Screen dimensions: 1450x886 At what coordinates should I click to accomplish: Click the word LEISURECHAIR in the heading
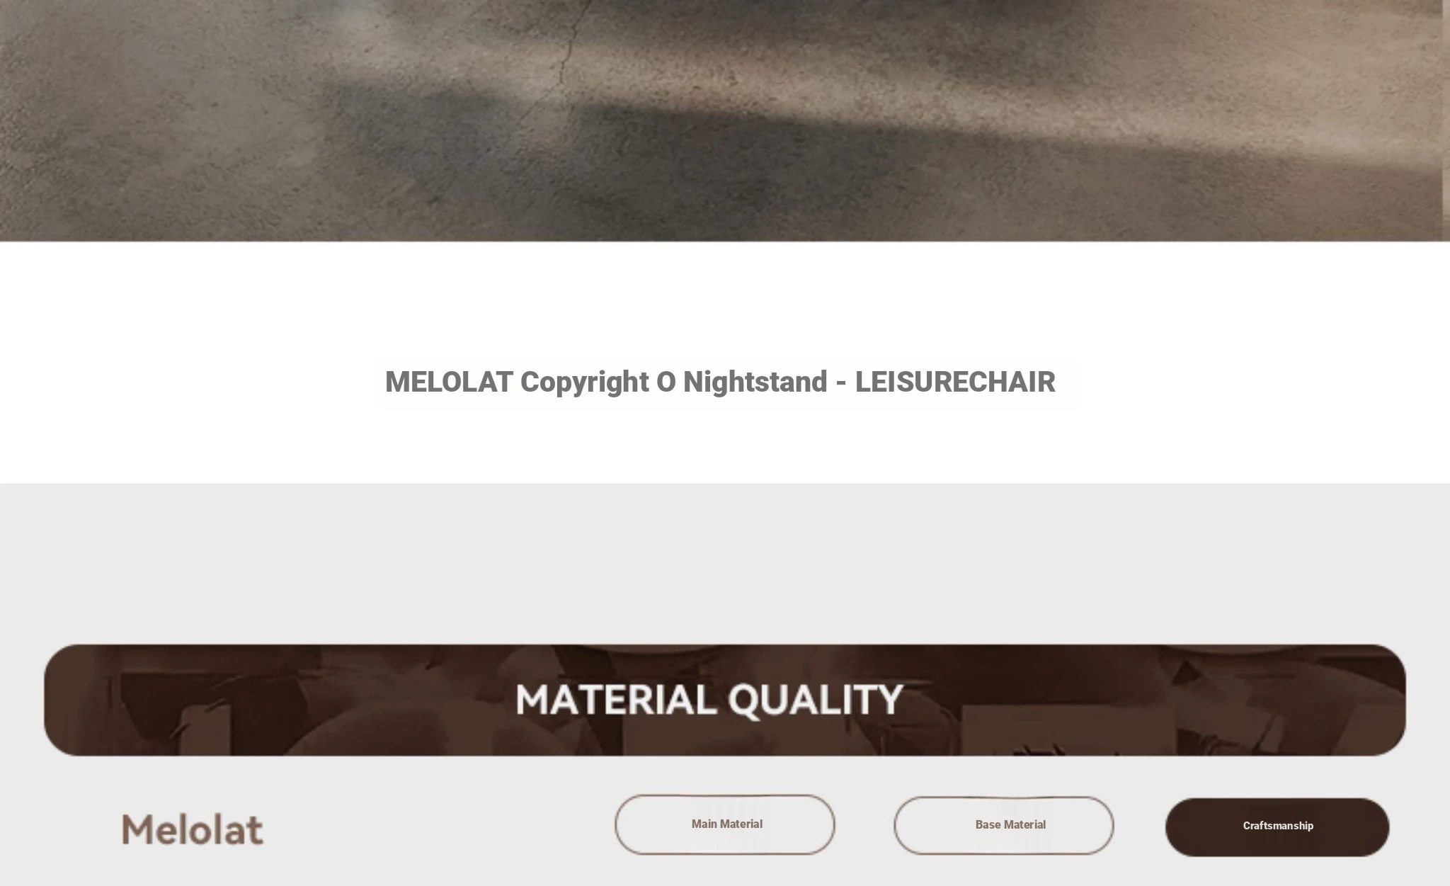click(955, 382)
